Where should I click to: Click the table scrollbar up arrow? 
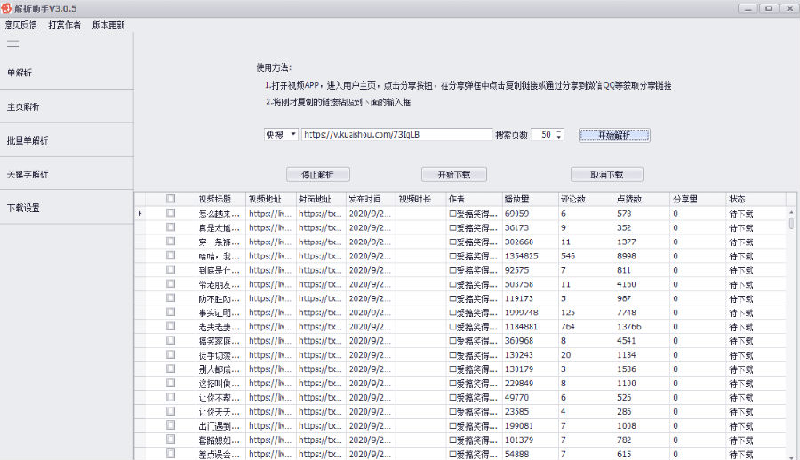(x=791, y=211)
